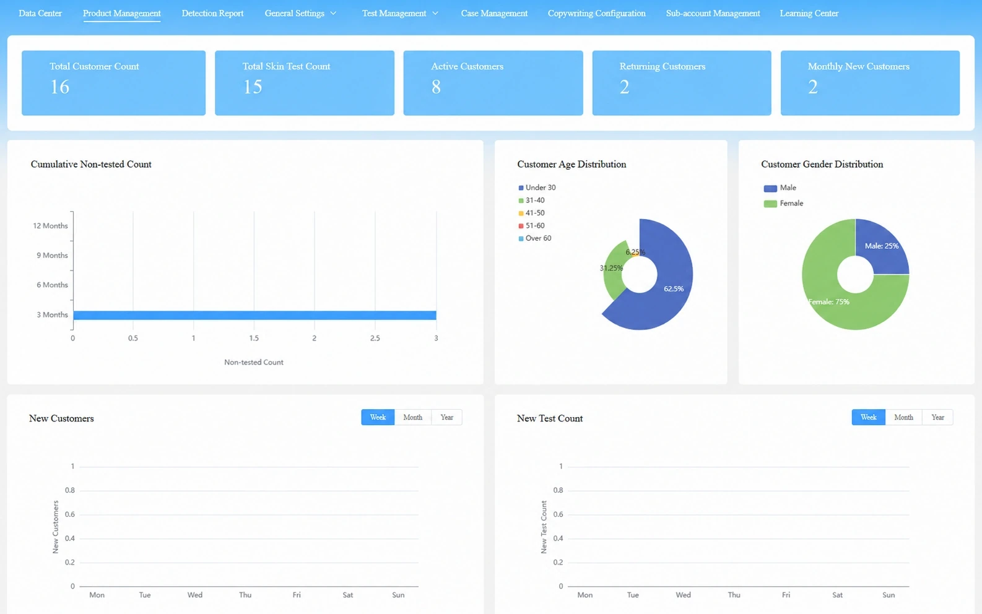Toggle the Under 30 legend swatch
Screen dimensions: 982x614
(x=521, y=188)
